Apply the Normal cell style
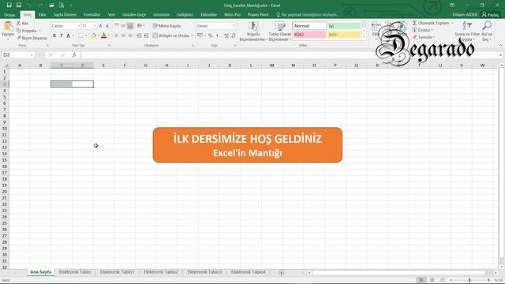 (309, 26)
